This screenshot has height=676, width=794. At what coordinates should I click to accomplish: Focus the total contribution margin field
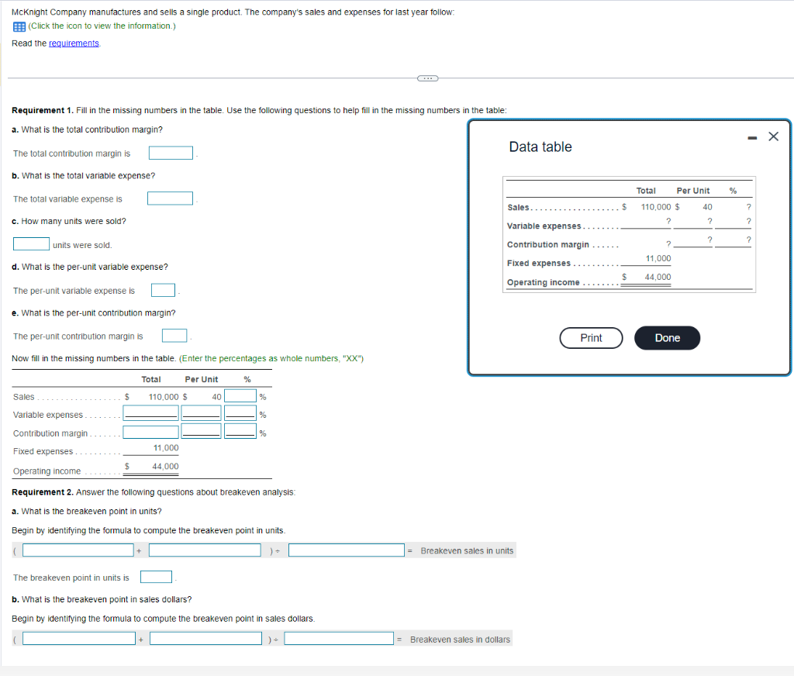pos(171,153)
